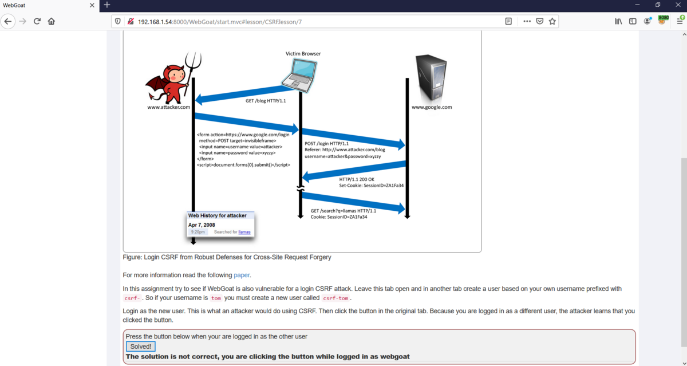Reload the current WebGoat page
Screen dimensions: 687x366
click(37, 21)
